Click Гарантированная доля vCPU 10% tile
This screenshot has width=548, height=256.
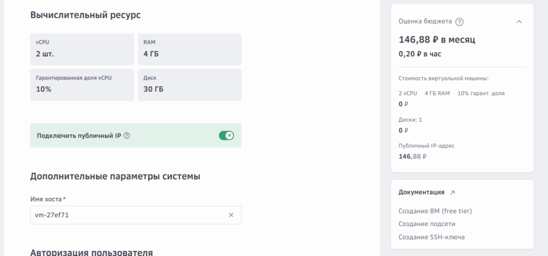click(x=82, y=84)
